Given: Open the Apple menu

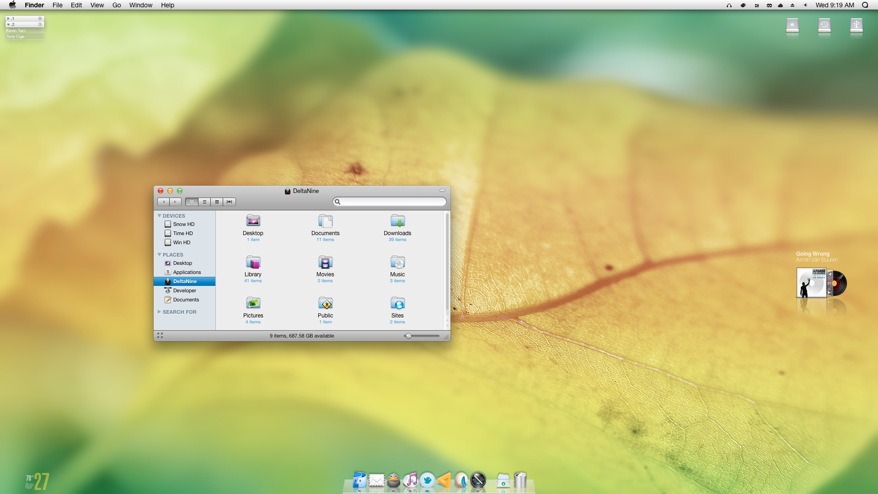Looking at the screenshot, I should click(12, 5).
